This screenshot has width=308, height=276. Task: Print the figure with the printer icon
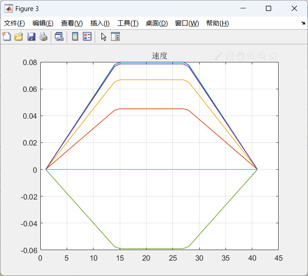43,36
